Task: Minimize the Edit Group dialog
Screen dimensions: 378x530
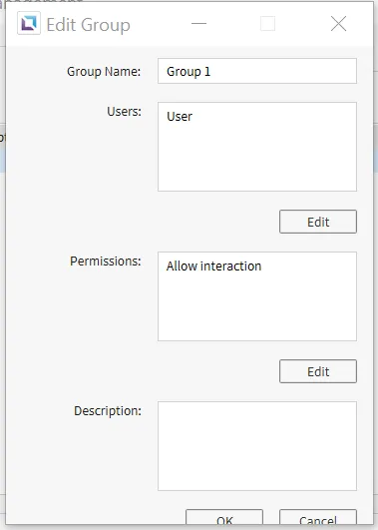Action: 198,23
